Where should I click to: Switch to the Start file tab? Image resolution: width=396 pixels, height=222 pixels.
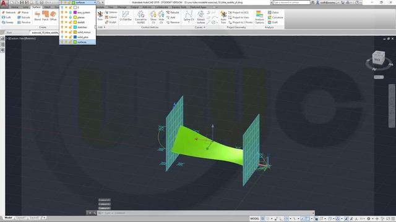[x=9, y=33]
